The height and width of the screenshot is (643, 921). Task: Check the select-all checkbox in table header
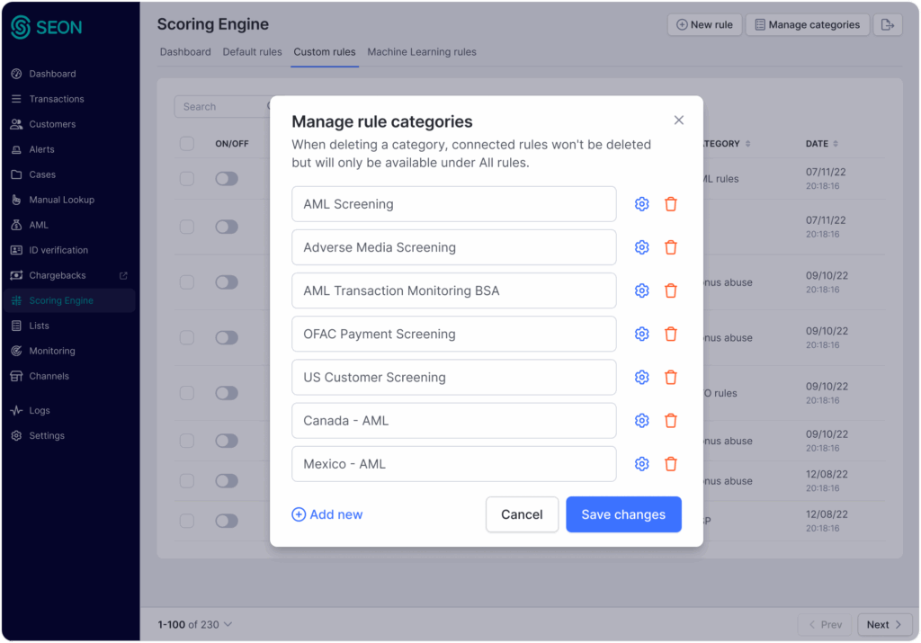click(x=187, y=144)
